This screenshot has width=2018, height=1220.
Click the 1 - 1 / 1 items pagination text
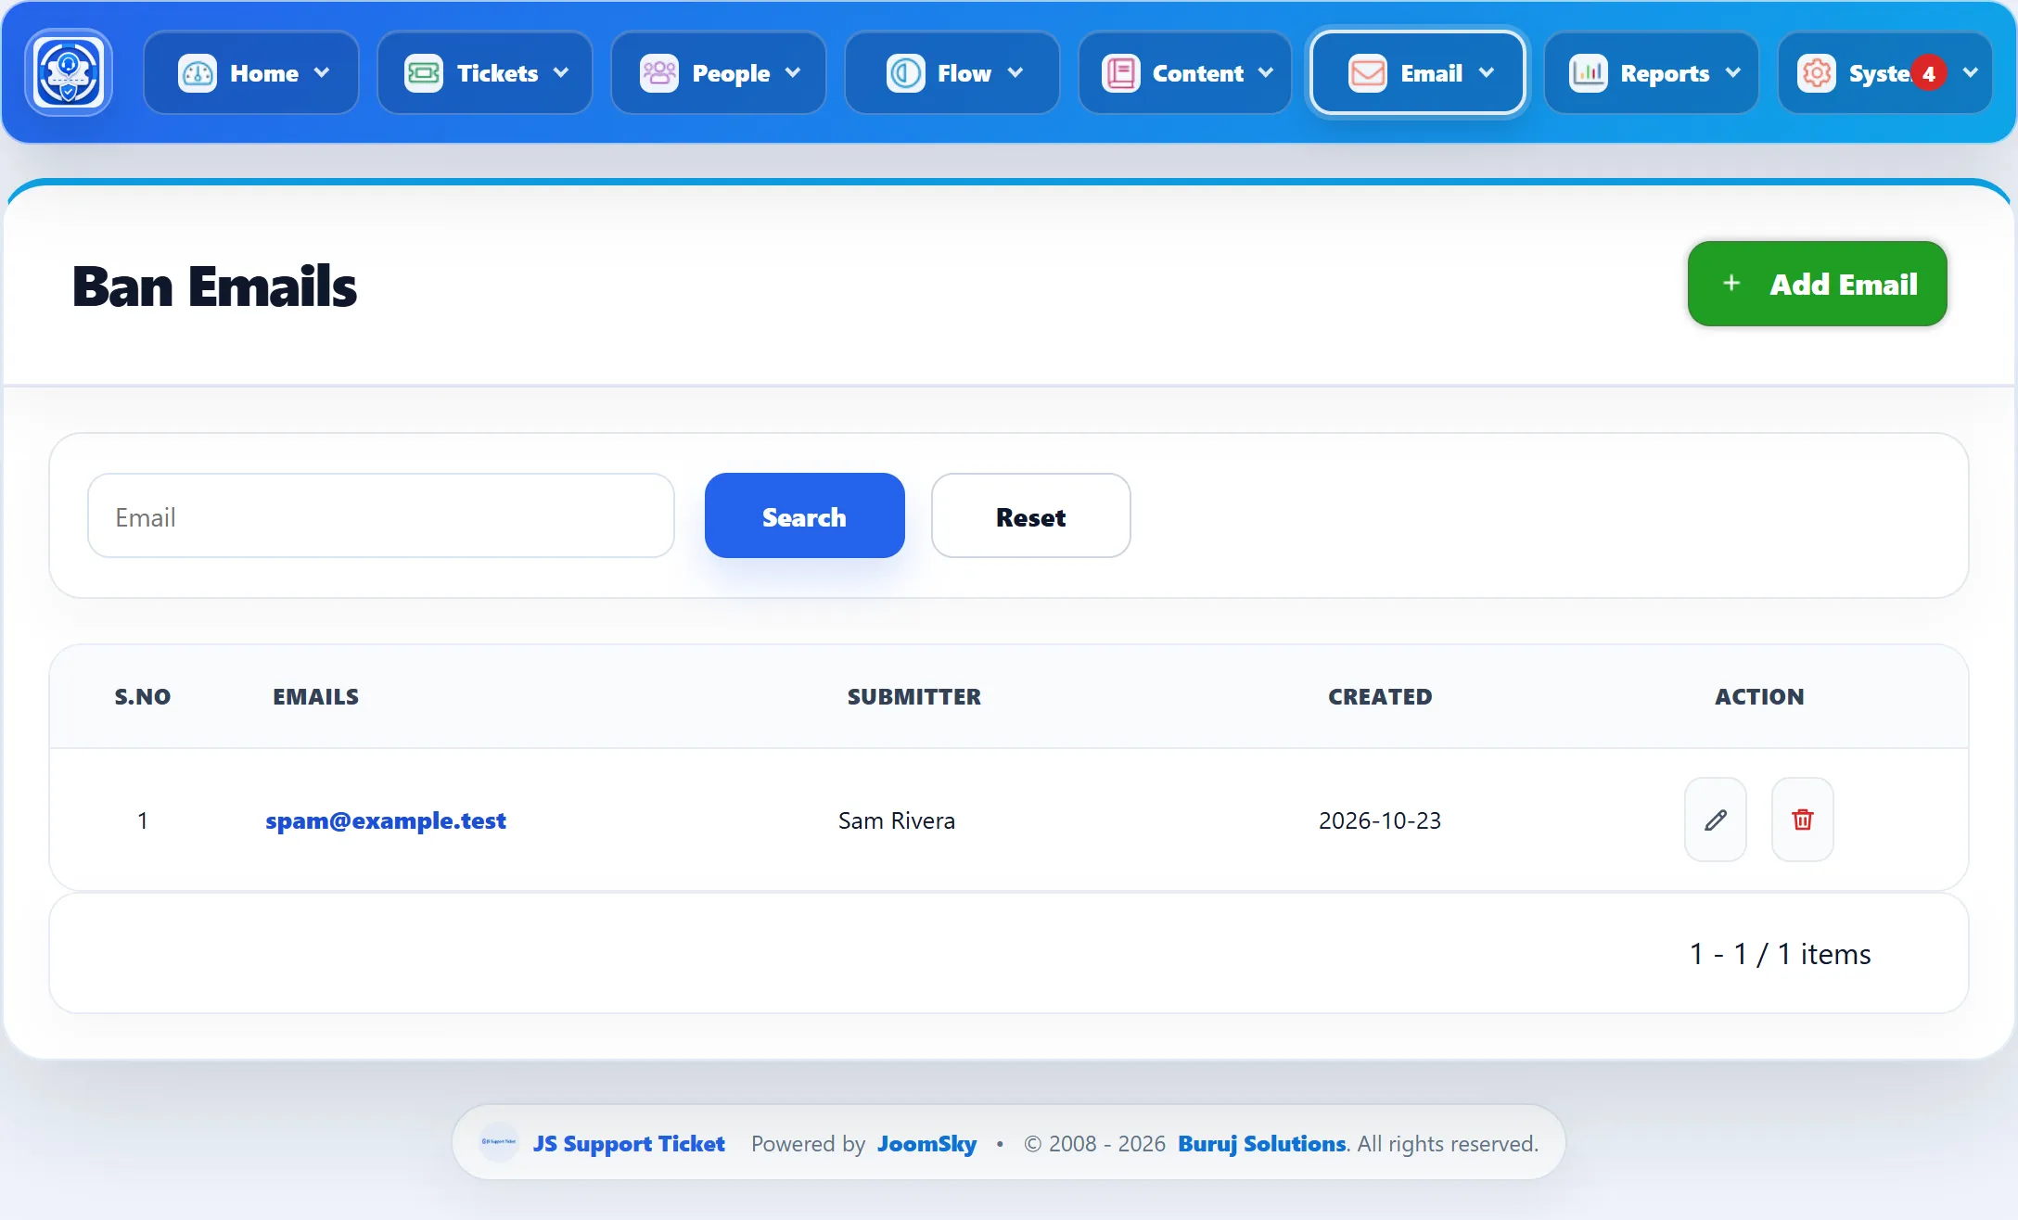point(1780,953)
